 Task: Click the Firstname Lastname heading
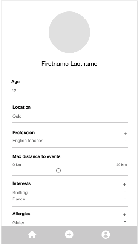[69, 64]
